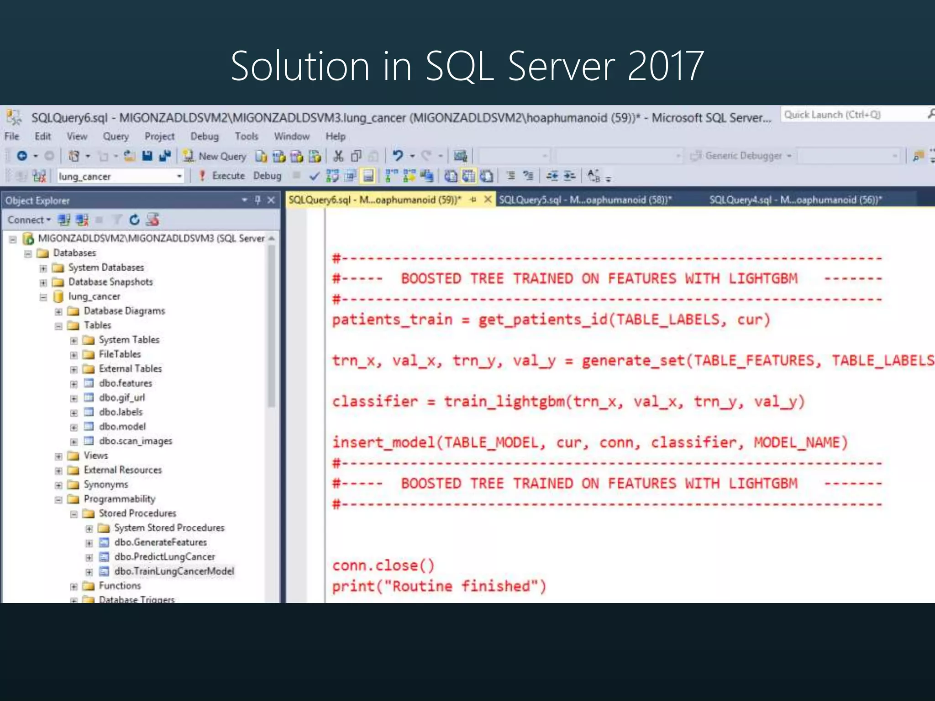Select the dbo.model table
The height and width of the screenshot is (701, 935).
click(122, 426)
